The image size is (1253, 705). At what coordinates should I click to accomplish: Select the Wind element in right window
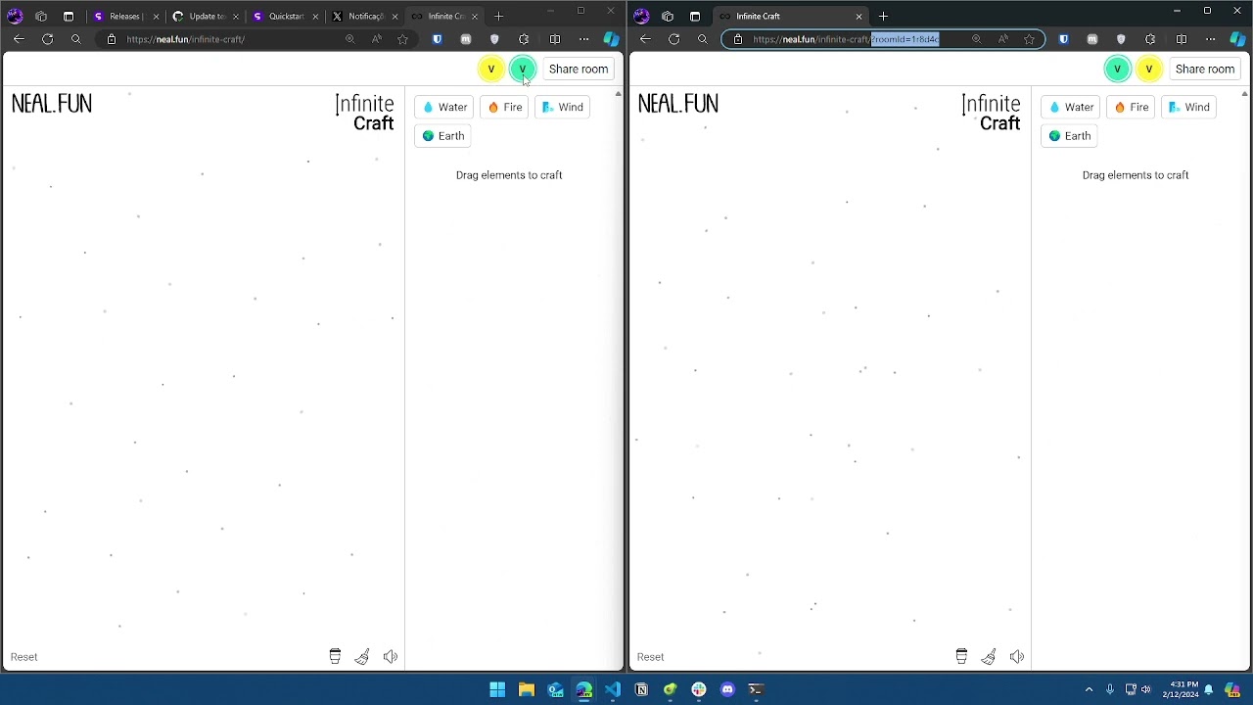tap(1188, 107)
